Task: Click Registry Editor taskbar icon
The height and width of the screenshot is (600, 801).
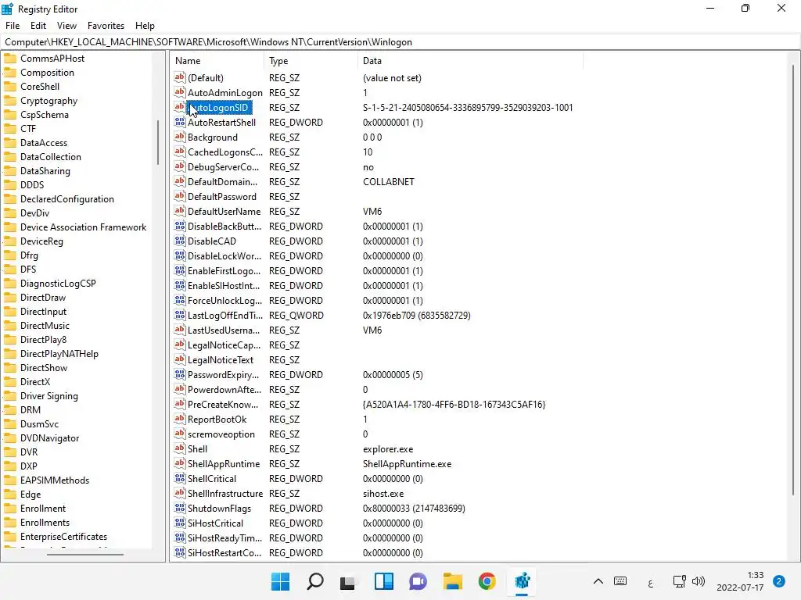Action: (522, 581)
